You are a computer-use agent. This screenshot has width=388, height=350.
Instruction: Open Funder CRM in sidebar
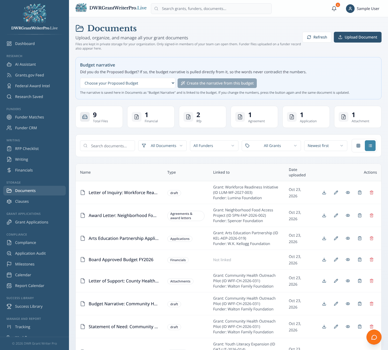(x=34, y=128)
